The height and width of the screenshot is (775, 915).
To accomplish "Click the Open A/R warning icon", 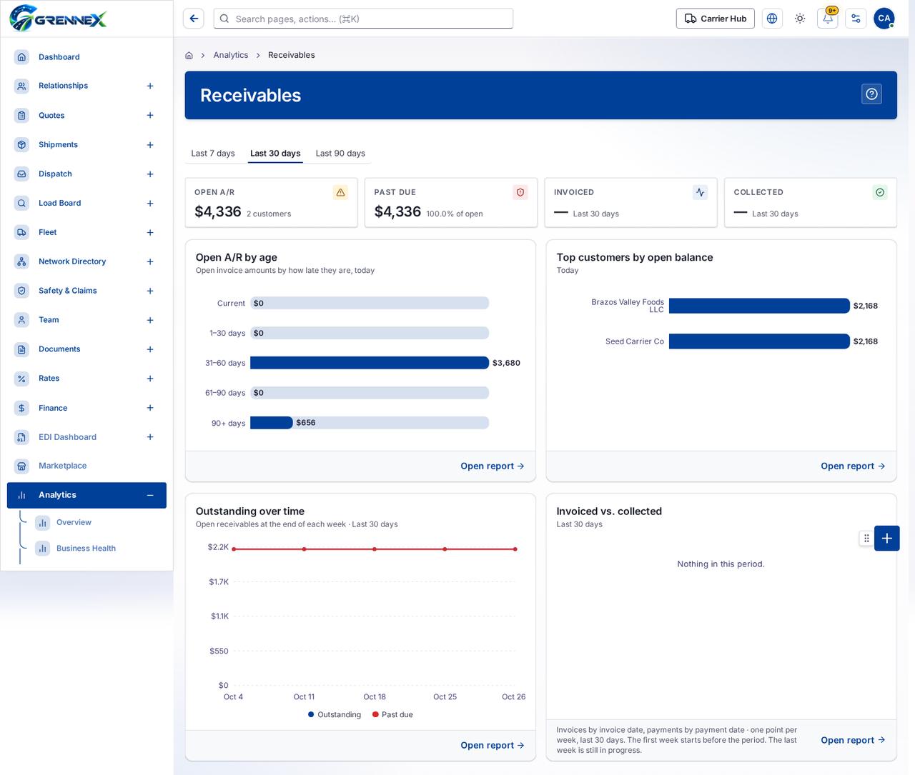I will click(340, 192).
